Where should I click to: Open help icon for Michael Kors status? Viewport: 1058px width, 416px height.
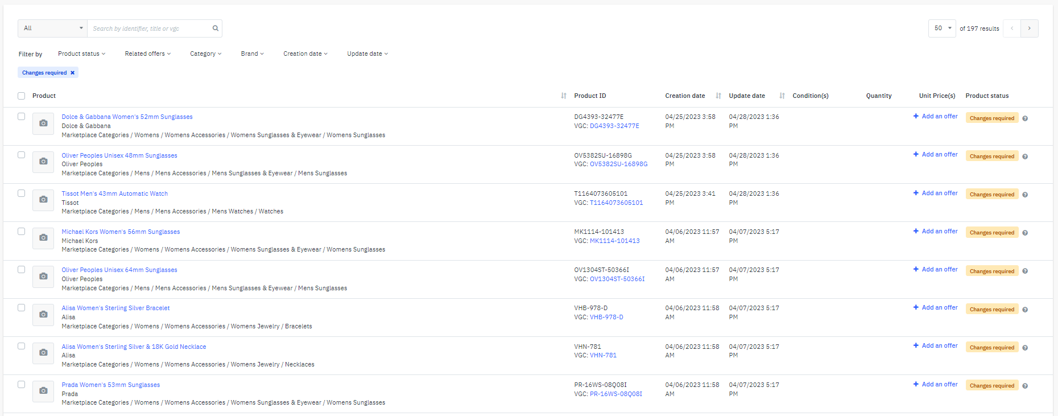pos(1025,233)
